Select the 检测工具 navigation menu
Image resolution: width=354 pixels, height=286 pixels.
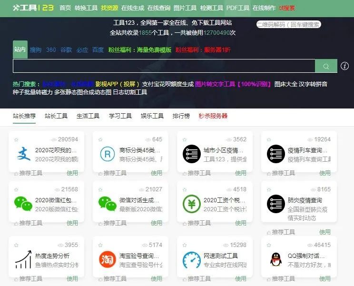pos(212,8)
